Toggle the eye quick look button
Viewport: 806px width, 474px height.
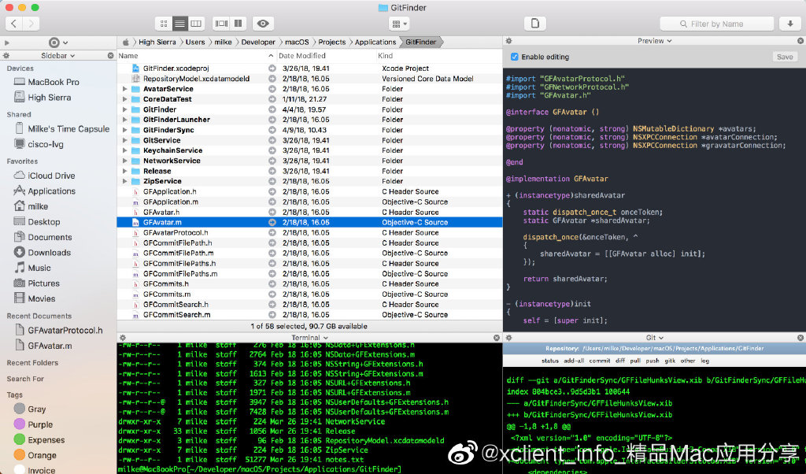pos(263,24)
